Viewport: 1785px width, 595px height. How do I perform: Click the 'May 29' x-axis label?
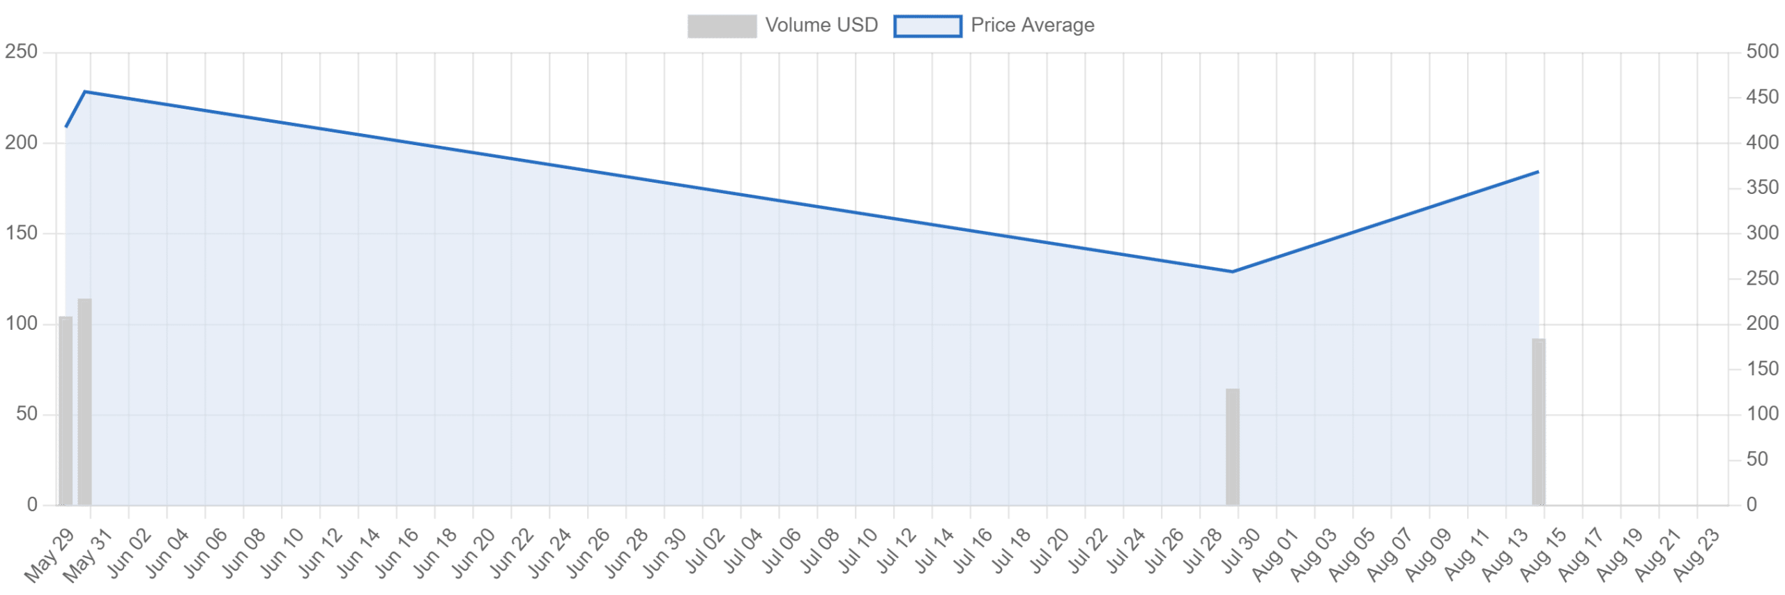[50, 555]
